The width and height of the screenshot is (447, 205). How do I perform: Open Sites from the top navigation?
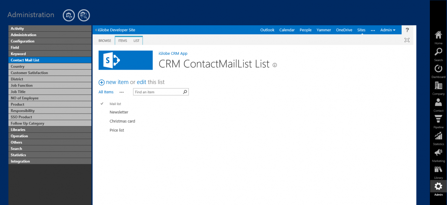pyautogui.click(x=361, y=30)
